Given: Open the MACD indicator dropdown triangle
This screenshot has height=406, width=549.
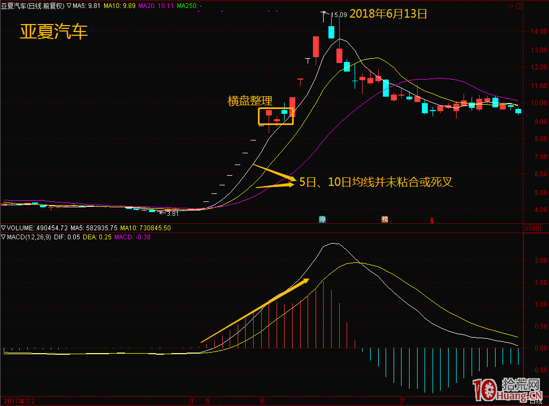Looking at the screenshot, I should tap(3, 237).
